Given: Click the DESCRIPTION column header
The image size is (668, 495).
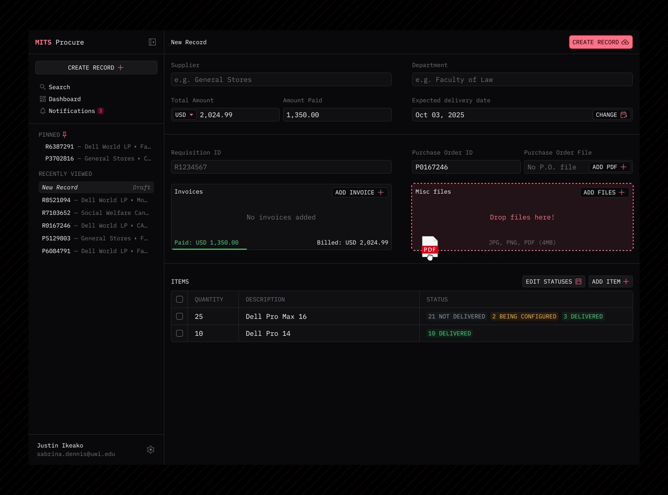Looking at the screenshot, I should pos(265,300).
